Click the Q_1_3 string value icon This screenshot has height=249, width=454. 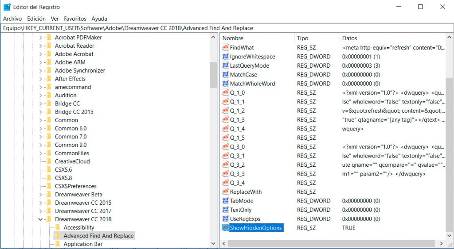point(225,119)
